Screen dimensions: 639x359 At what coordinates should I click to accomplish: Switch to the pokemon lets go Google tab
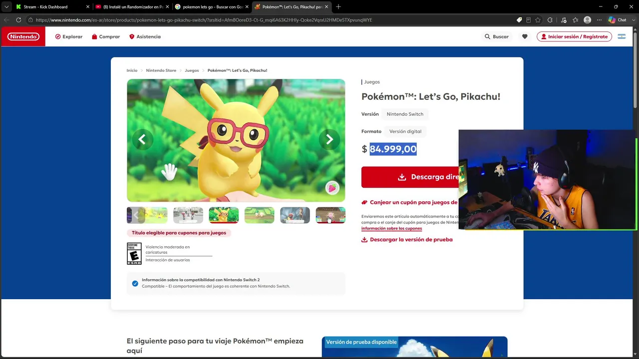(x=212, y=6)
